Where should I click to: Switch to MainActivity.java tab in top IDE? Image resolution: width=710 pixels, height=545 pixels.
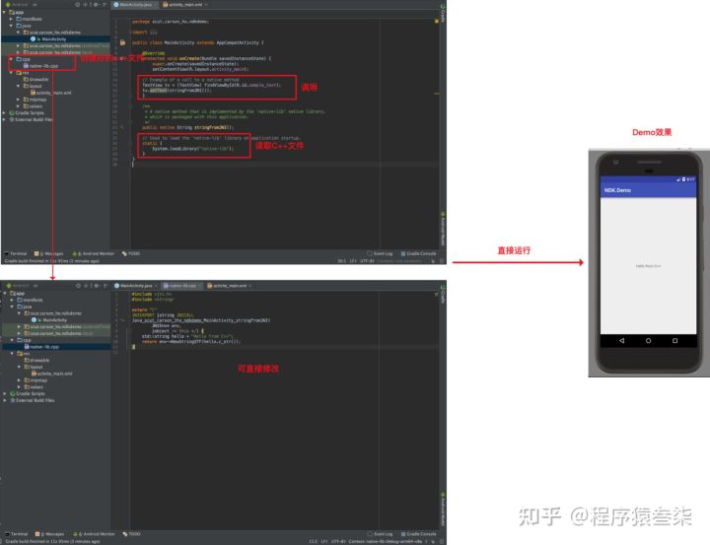click(135, 5)
